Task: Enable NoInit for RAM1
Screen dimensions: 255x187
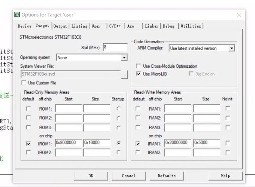Action: 228,108
